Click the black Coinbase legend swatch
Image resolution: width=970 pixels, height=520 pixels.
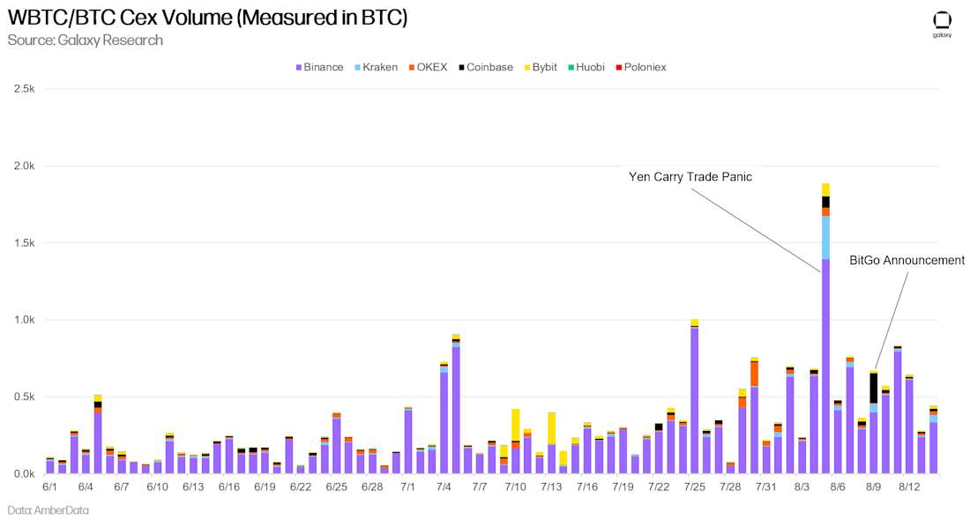pyautogui.click(x=461, y=67)
